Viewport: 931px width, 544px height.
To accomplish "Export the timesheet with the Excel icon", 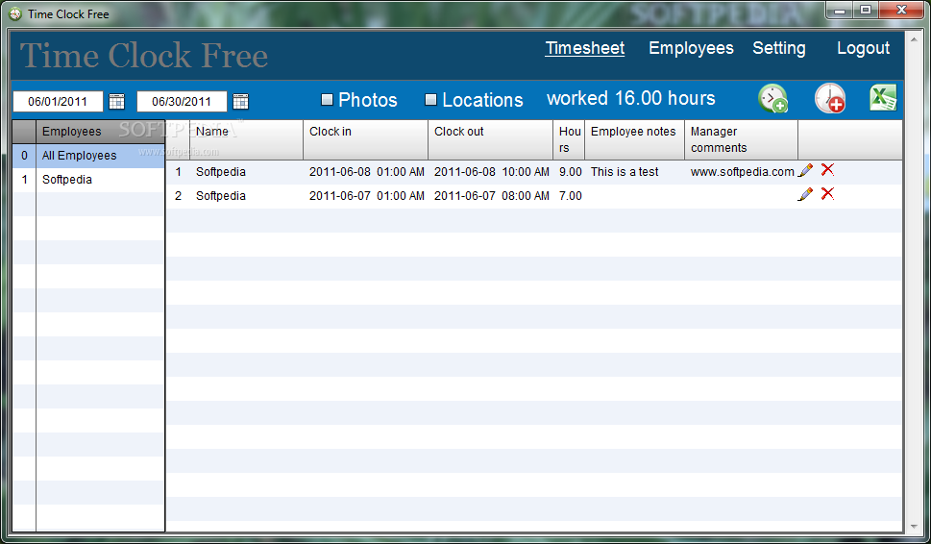I will coord(883,98).
